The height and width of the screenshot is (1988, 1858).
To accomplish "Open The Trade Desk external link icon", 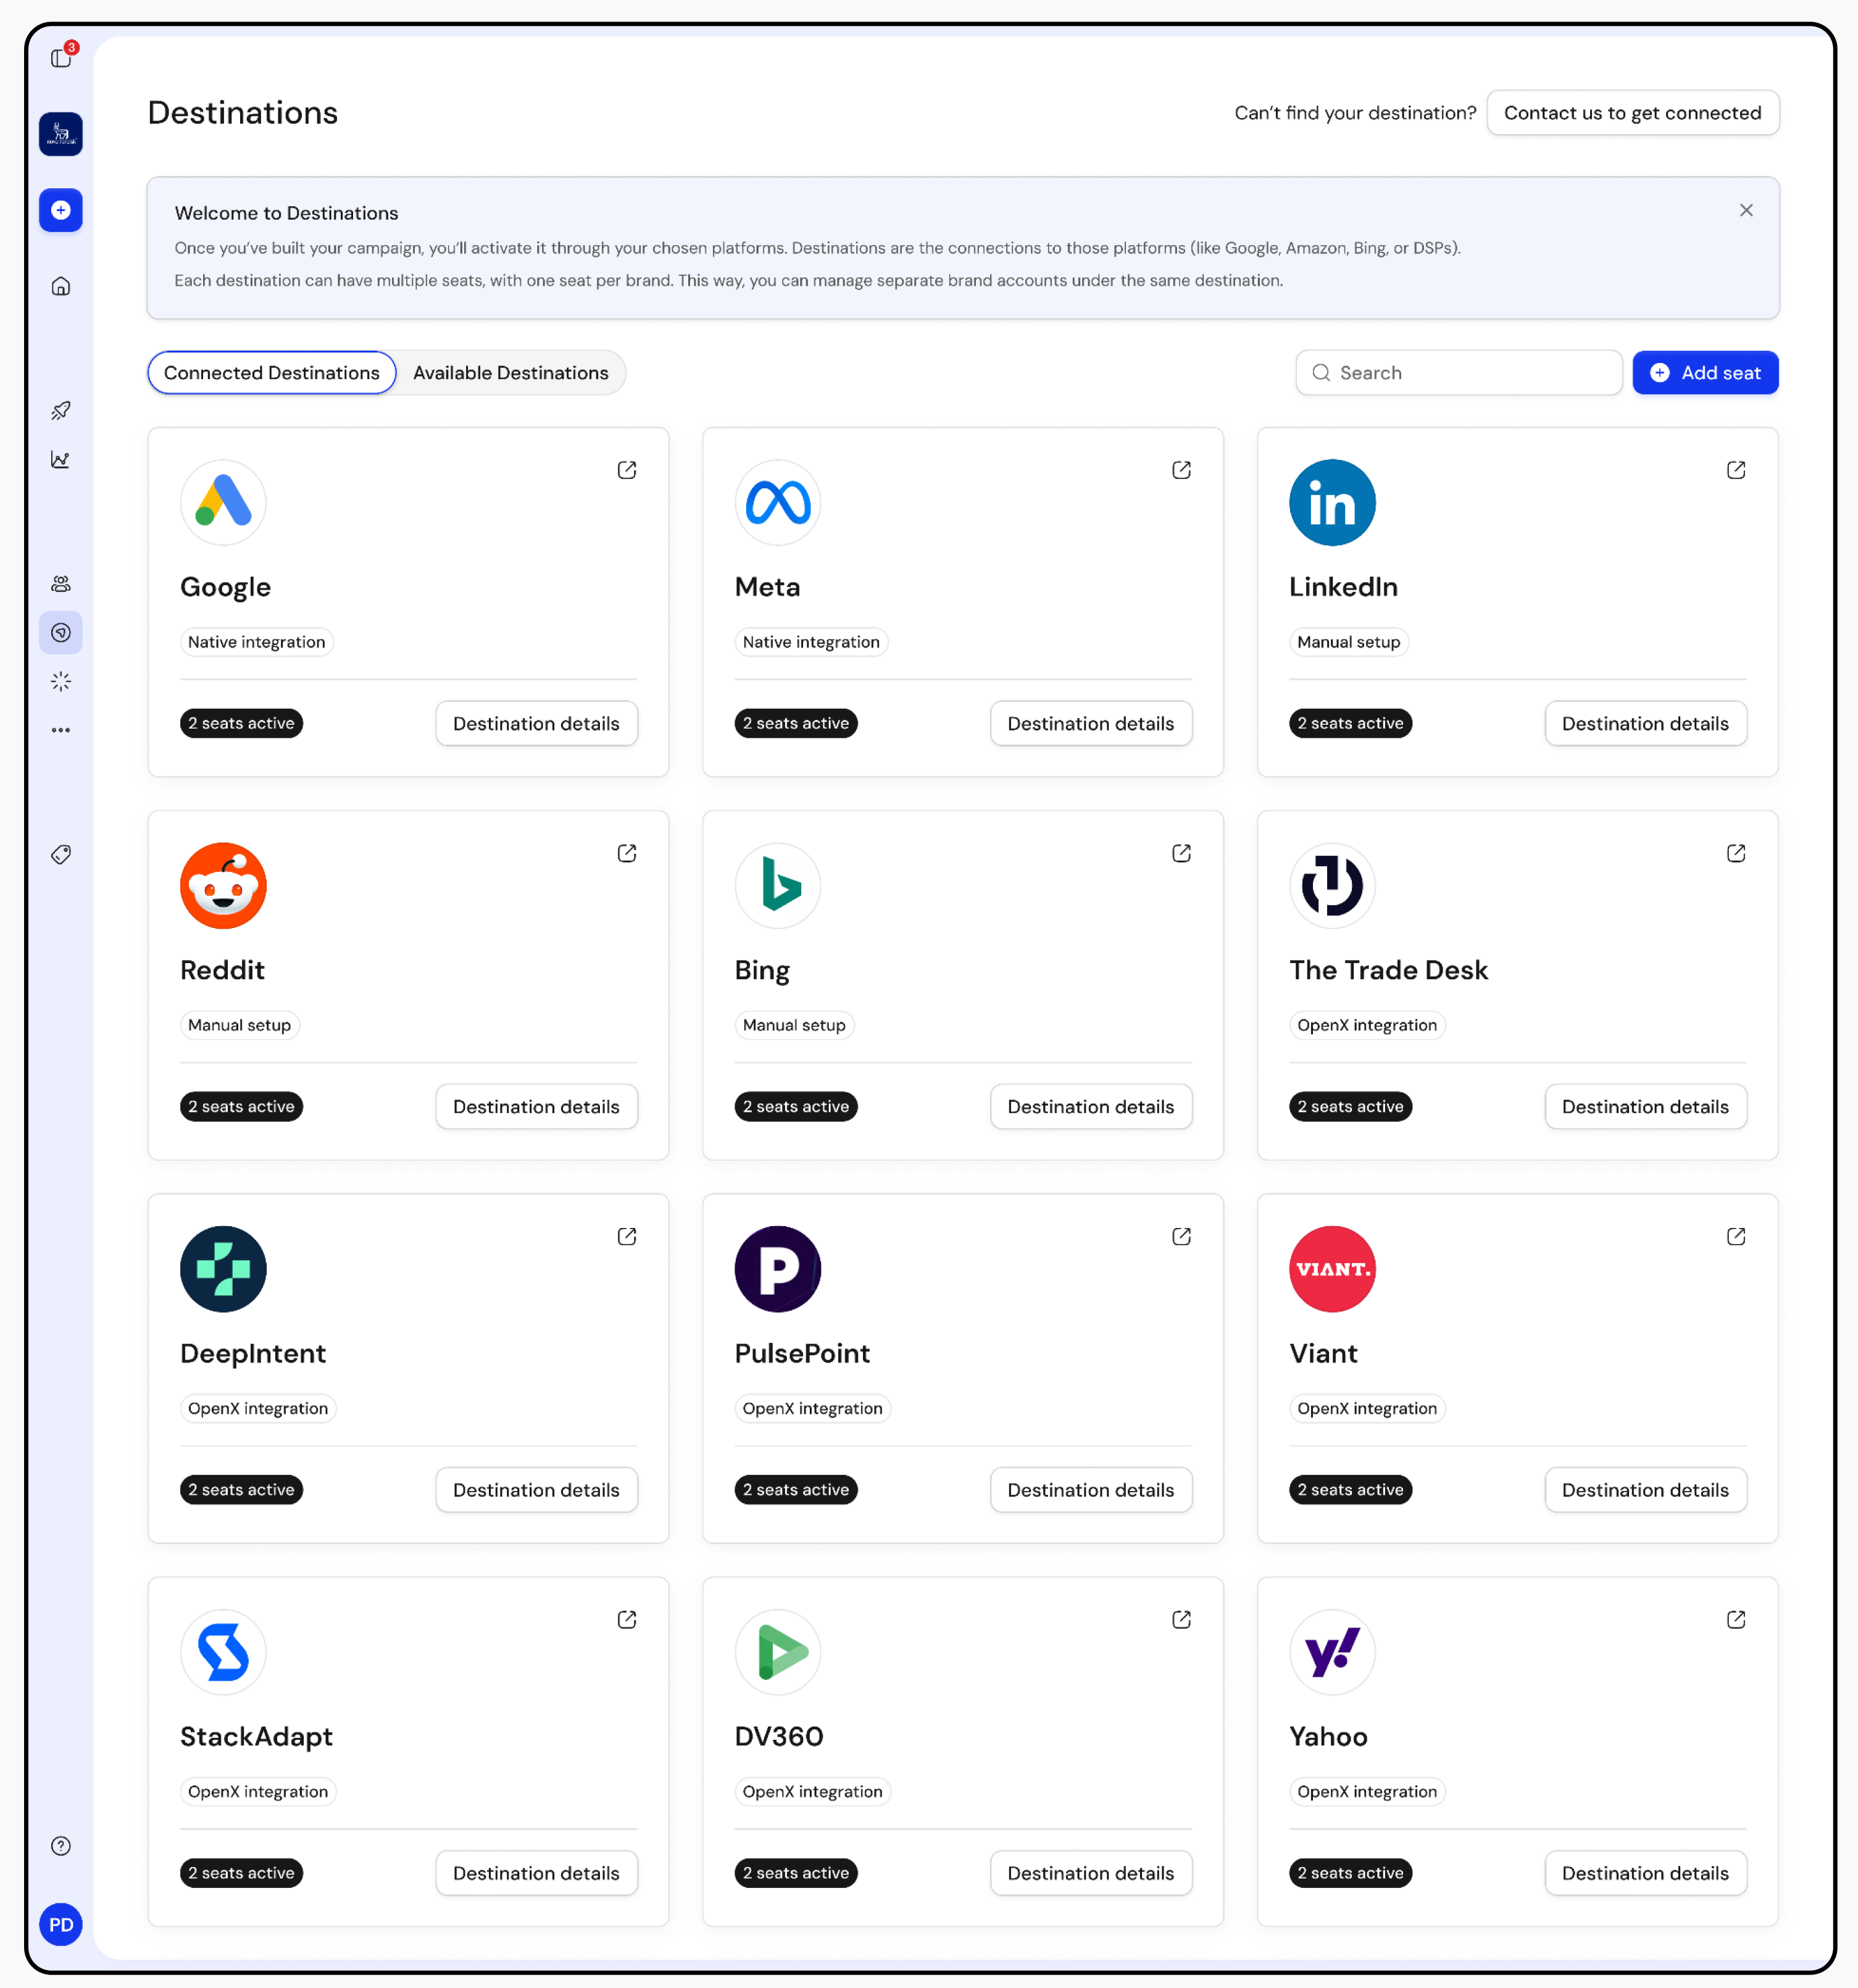I will click(1736, 853).
